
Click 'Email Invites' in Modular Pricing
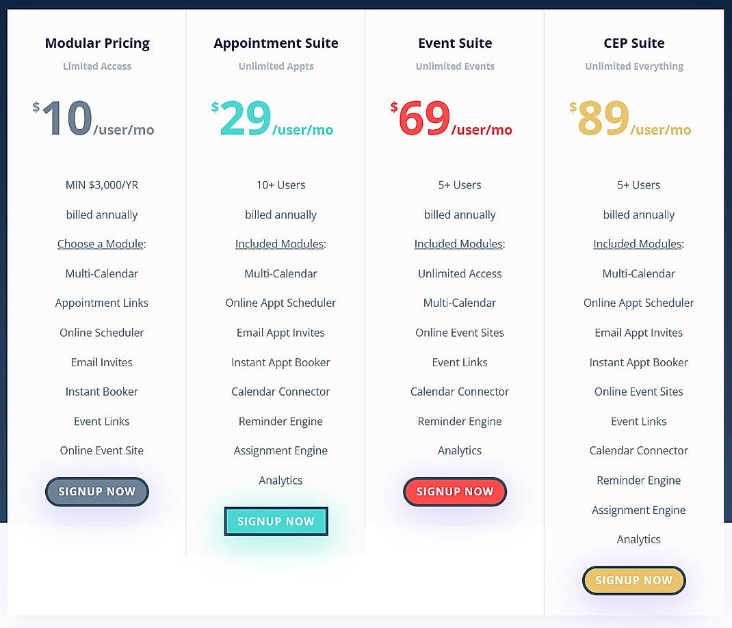coord(102,362)
